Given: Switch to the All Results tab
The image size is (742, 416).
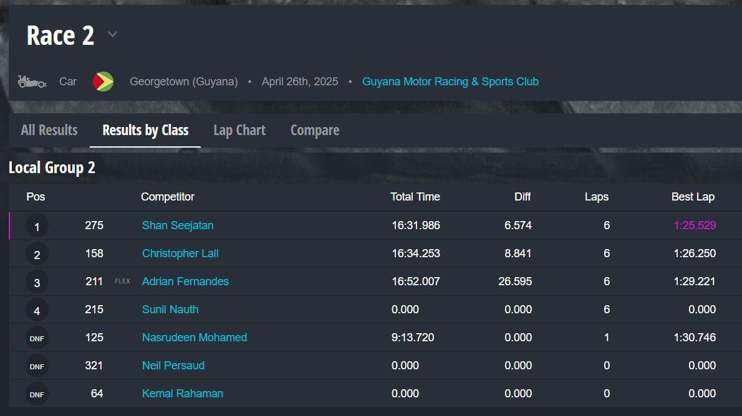Looking at the screenshot, I should [x=49, y=130].
